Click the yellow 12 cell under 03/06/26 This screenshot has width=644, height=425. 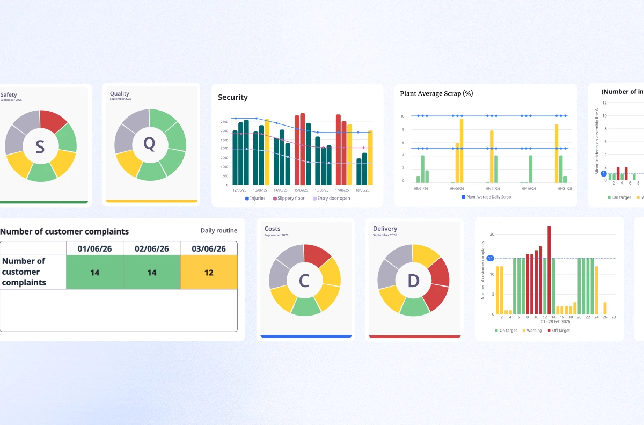point(209,272)
